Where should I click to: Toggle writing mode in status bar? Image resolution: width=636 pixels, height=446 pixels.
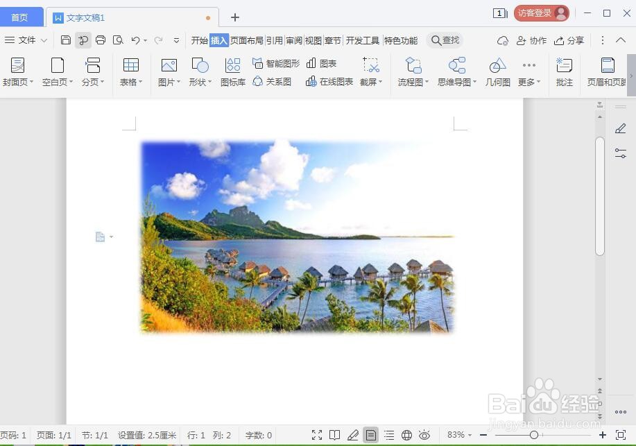[353, 435]
